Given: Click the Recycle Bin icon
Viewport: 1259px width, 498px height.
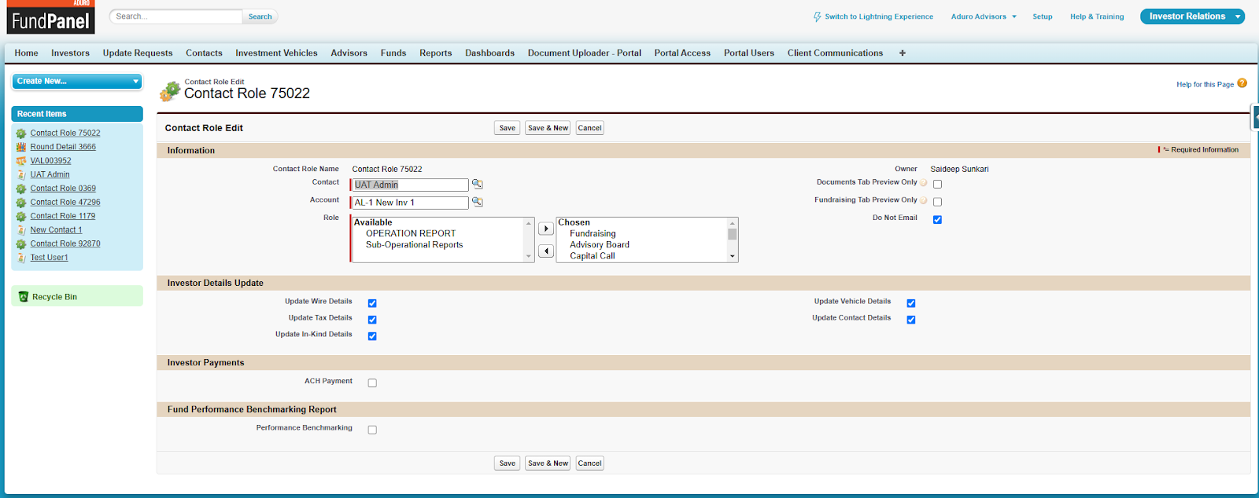Looking at the screenshot, I should [x=23, y=297].
